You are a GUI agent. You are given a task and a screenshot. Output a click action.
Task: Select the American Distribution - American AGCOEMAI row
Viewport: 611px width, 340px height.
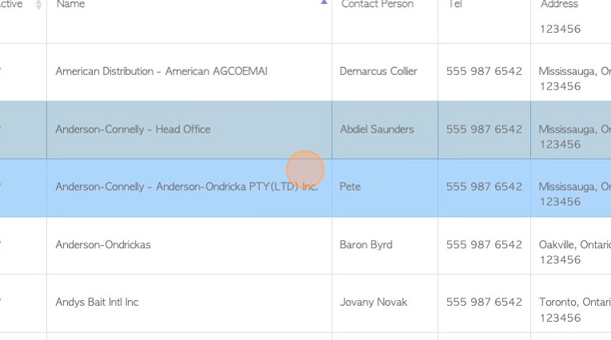click(161, 72)
